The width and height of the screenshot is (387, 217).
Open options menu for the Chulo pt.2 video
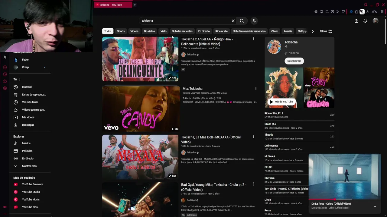pos(254,184)
